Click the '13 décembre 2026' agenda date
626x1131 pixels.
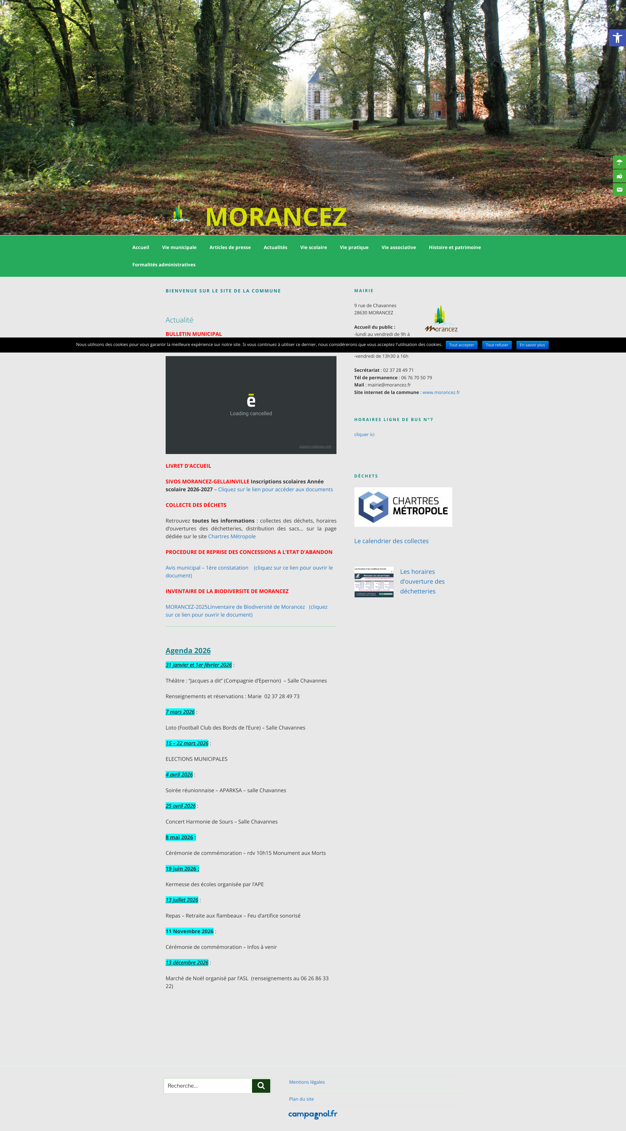click(x=187, y=962)
